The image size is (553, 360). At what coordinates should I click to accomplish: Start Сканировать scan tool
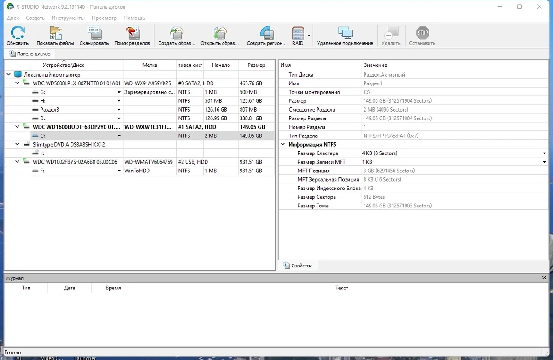pos(94,33)
